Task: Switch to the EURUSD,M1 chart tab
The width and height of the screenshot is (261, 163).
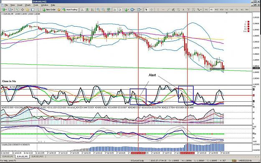Action: (x=8, y=156)
